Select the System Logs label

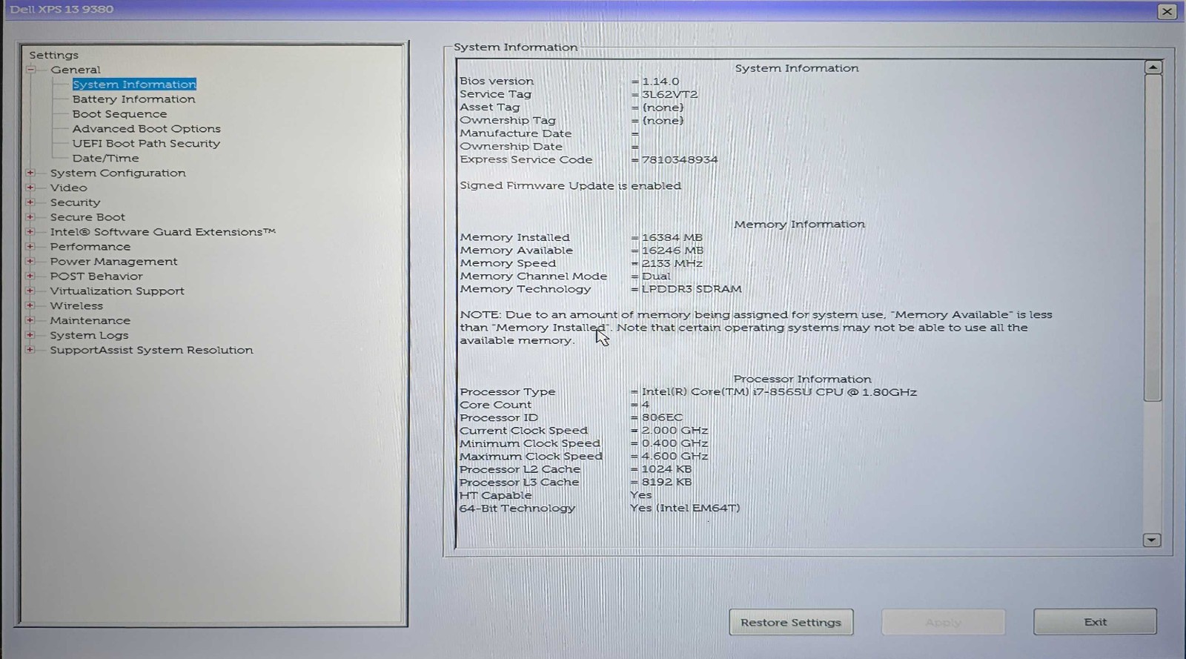[x=89, y=336]
